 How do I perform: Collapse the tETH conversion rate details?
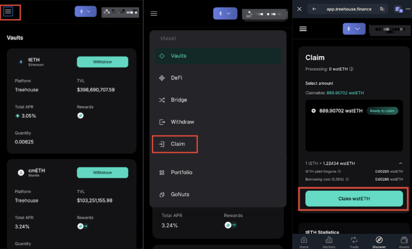point(401,163)
